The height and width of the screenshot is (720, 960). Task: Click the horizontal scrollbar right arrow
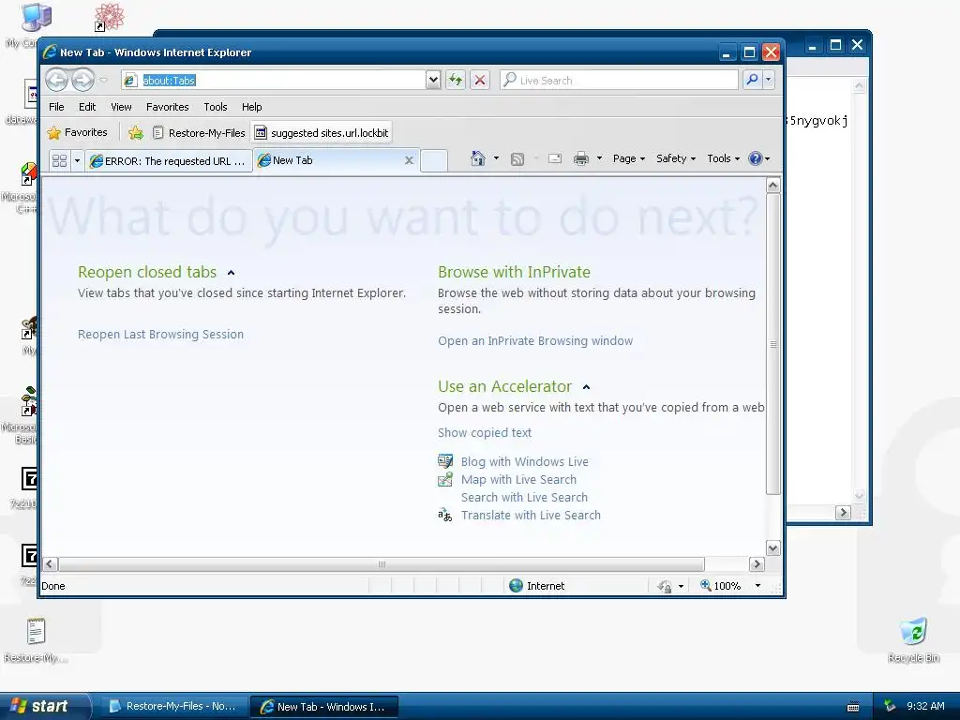[x=757, y=563]
